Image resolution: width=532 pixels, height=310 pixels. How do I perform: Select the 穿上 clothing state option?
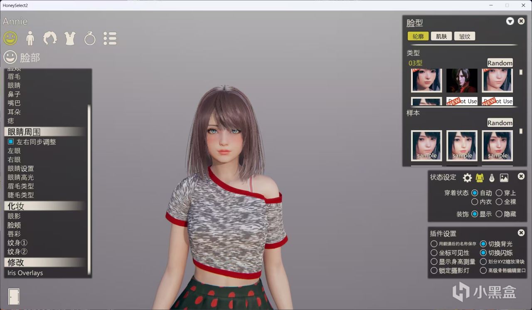click(499, 193)
